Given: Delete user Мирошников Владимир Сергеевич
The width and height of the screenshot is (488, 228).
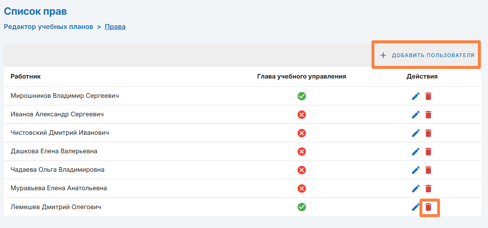Looking at the screenshot, I should pyautogui.click(x=428, y=96).
